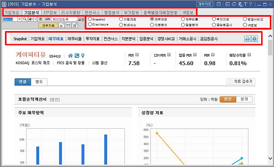The image size is (274, 167).
Task: Decrease font size with small 가 icon
Action: pos(62,25)
